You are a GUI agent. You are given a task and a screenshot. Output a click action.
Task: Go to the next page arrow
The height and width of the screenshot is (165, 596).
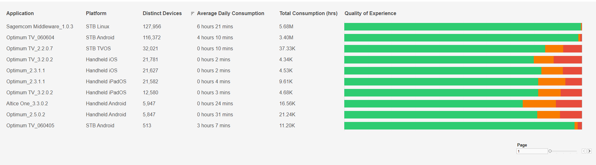(x=589, y=151)
